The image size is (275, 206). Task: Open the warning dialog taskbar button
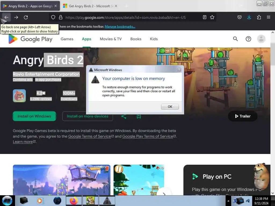pyautogui.click(x=107, y=201)
